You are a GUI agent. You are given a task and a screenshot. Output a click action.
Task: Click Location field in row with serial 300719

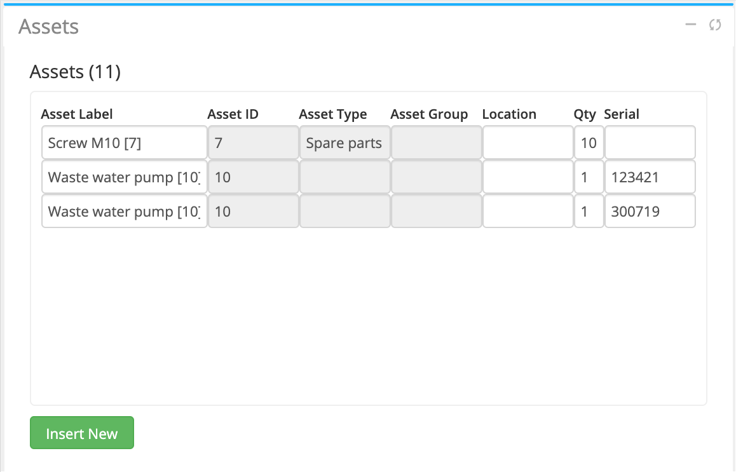click(x=528, y=212)
